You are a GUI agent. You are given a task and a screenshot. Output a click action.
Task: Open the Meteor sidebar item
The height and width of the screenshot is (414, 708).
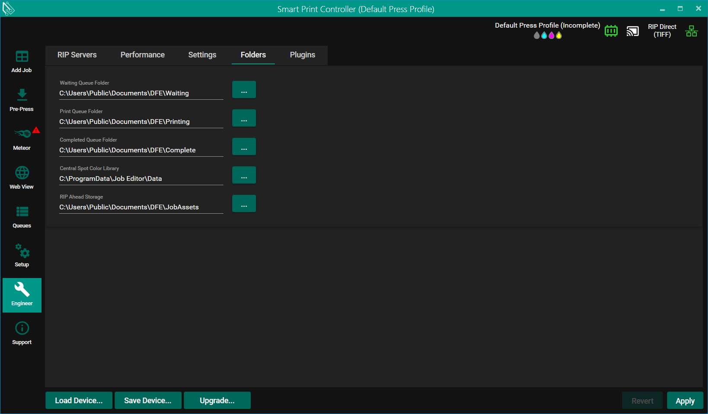22,139
